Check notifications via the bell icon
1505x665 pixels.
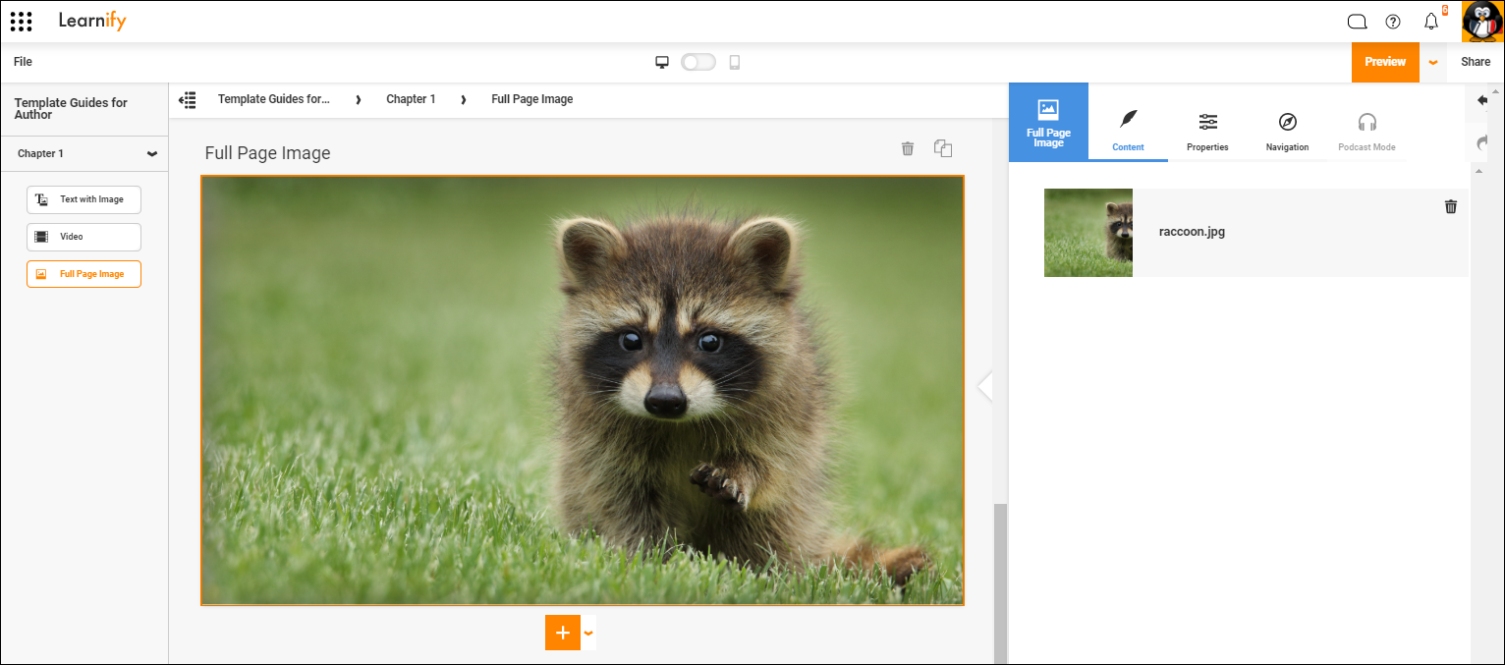coord(1431,21)
